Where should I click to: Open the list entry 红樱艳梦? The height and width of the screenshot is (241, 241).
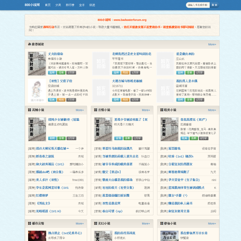point(42,196)
